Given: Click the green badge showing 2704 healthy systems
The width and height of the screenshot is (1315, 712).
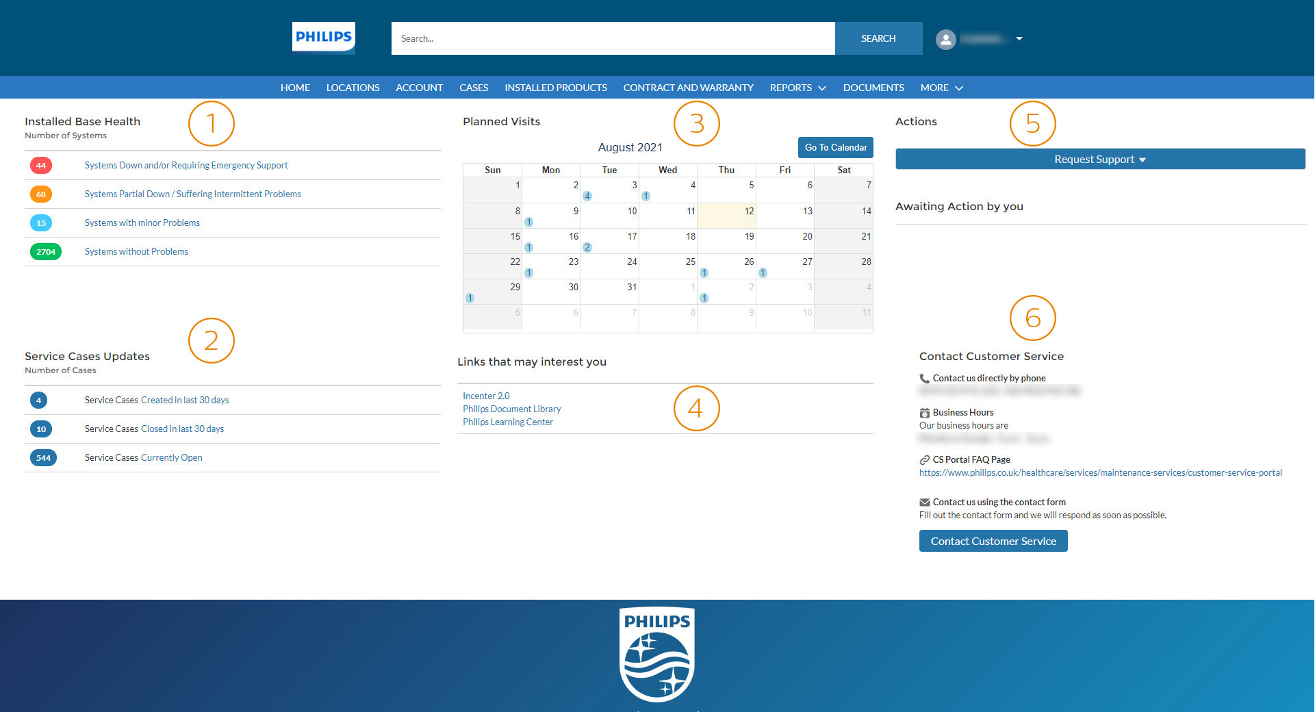Looking at the screenshot, I should click(45, 251).
